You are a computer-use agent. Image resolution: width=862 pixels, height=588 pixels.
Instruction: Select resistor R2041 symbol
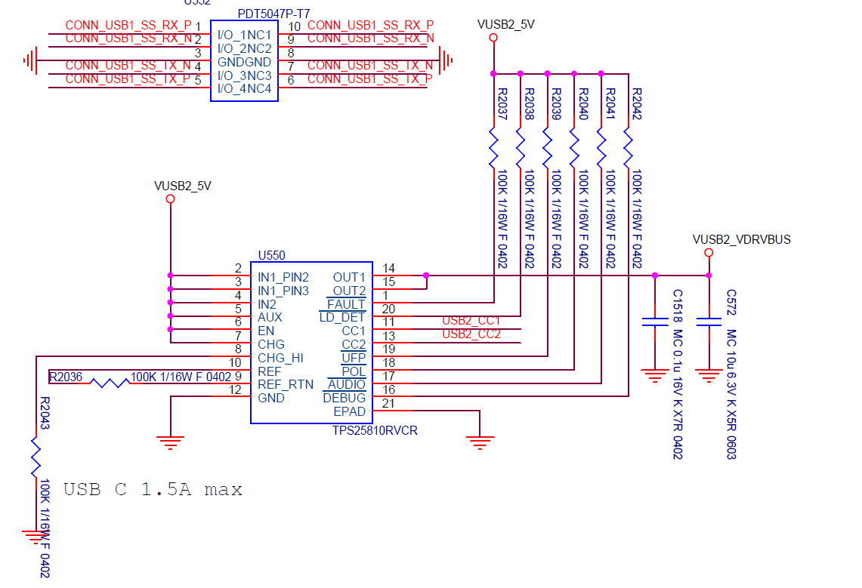pos(601,148)
